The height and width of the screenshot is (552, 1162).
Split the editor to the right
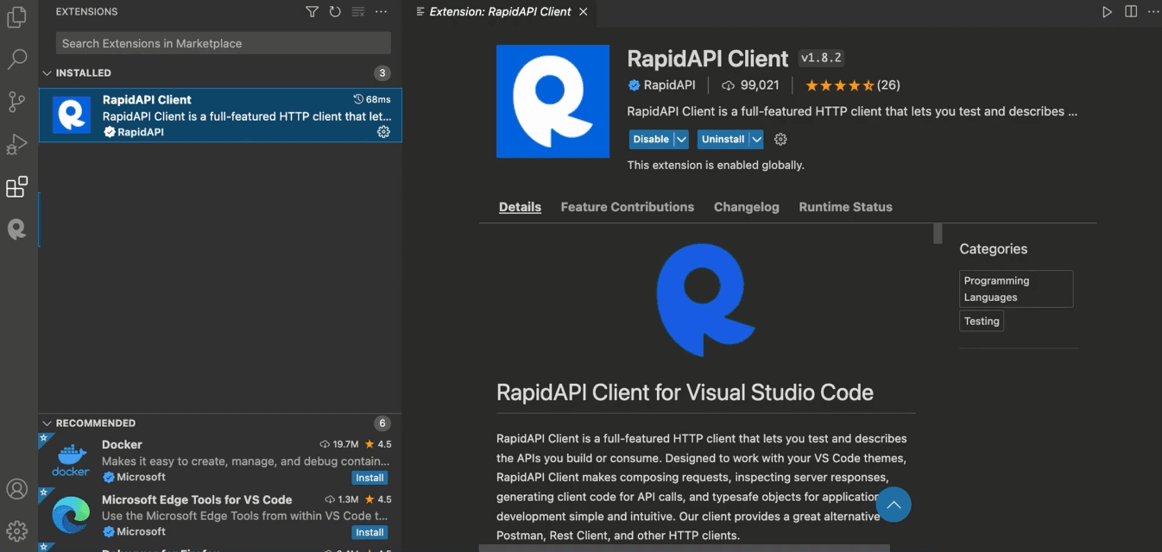1131,12
